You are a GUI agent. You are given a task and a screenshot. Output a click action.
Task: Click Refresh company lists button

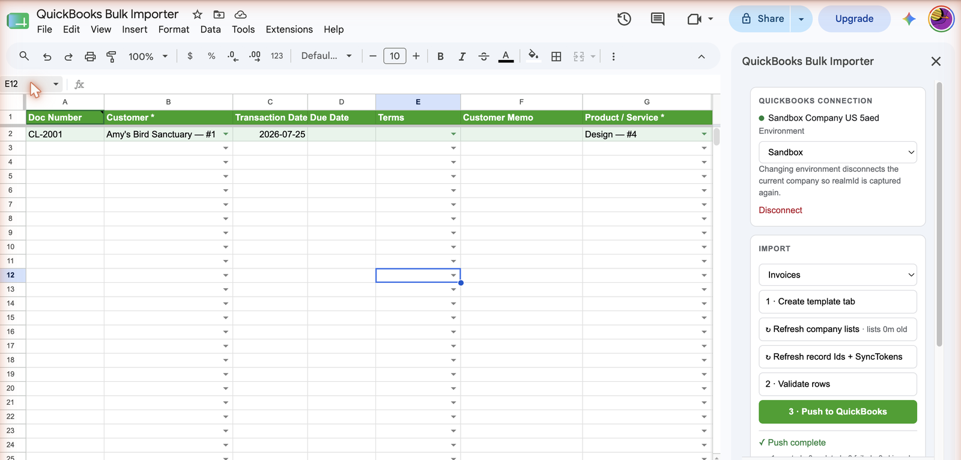point(838,329)
